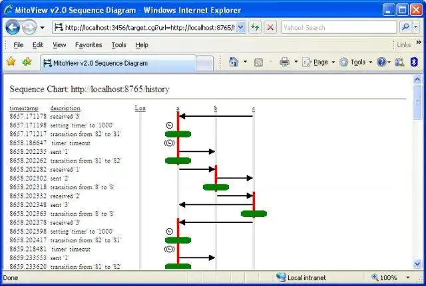
Task: Open the Favorites Center star icon
Action: [x=11, y=62]
